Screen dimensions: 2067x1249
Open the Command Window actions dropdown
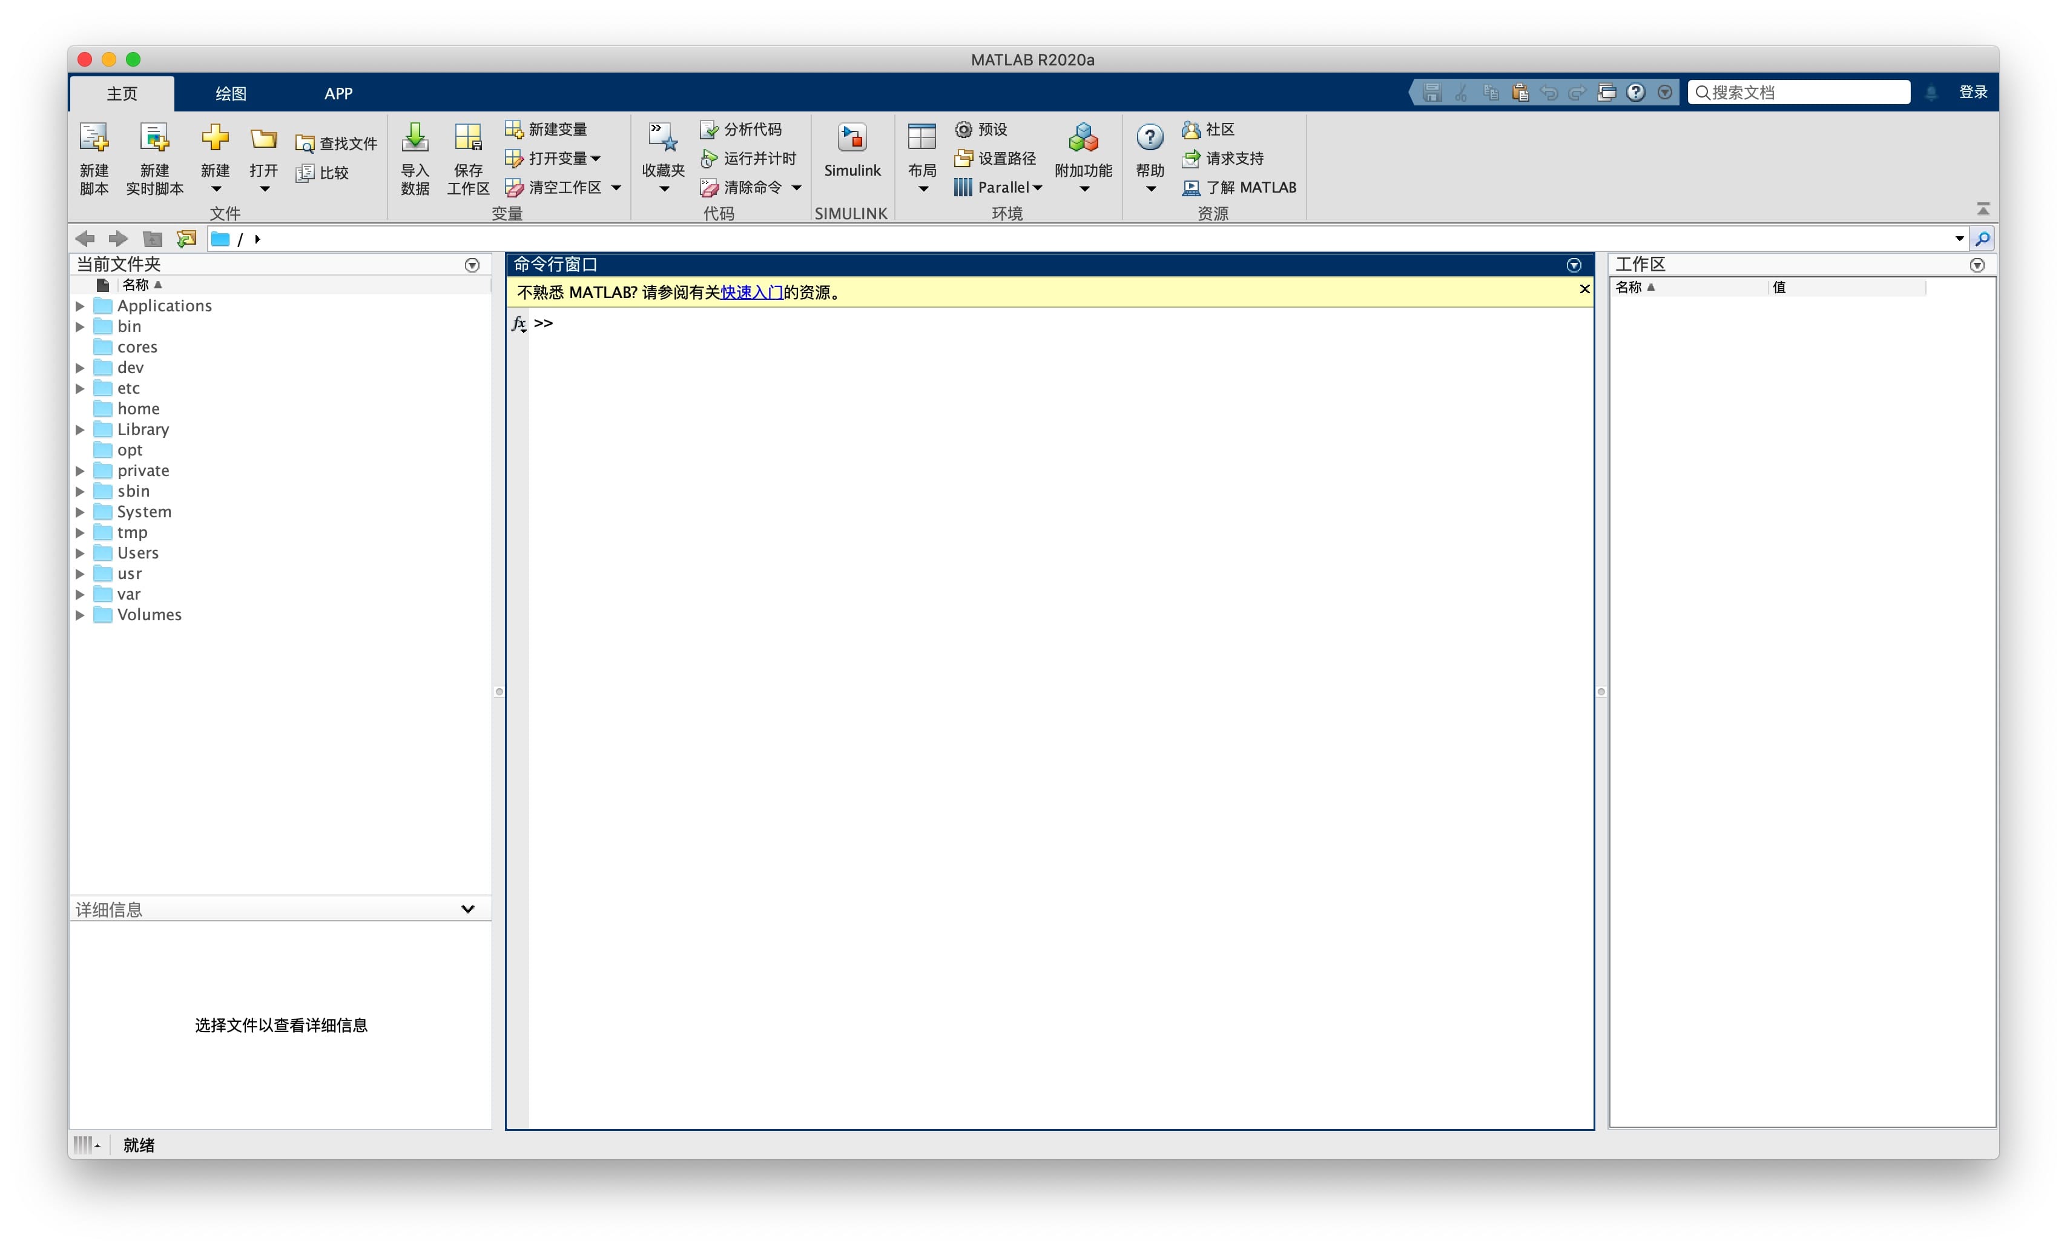click(x=1574, y=265)
